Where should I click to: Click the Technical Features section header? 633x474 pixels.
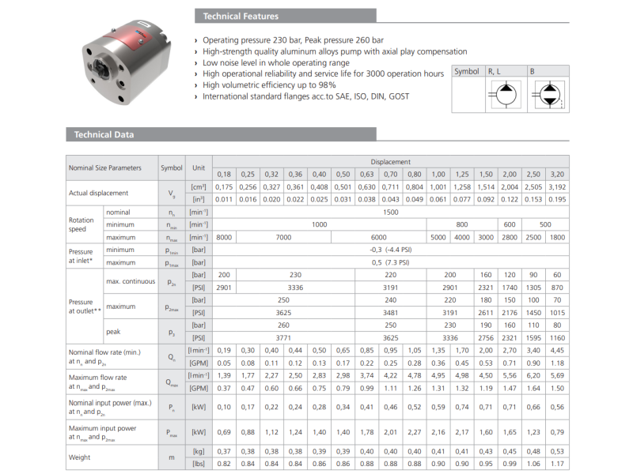pyautogui.click(x=241, y=16)
